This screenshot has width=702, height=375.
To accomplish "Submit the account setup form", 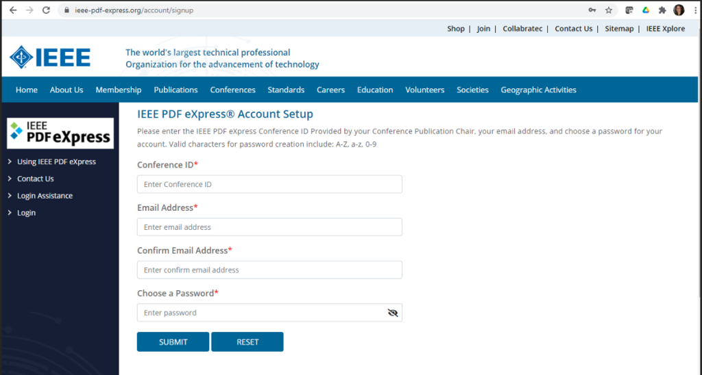I will [173, 342].
